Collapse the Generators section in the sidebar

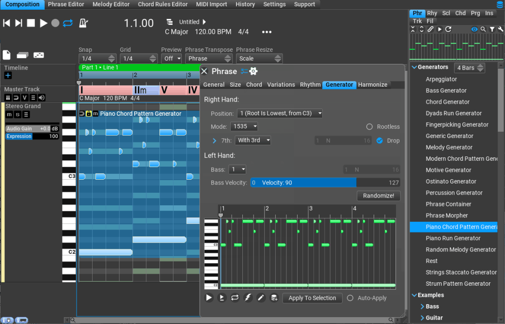coord(414,67)
